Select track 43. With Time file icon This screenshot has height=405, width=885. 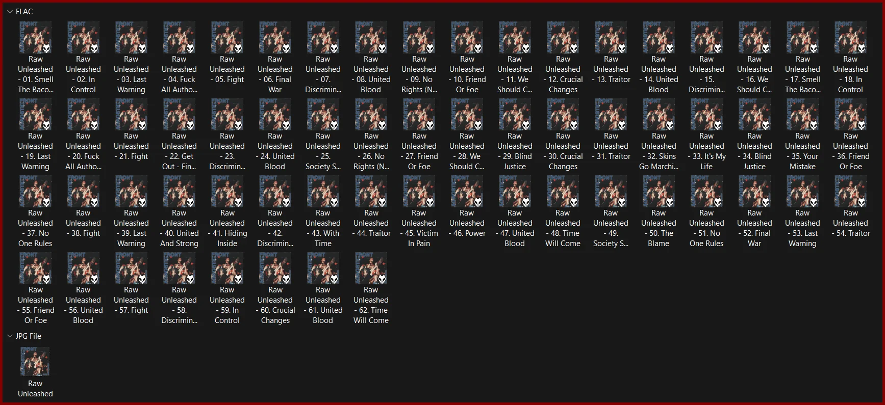pos(323,192)
